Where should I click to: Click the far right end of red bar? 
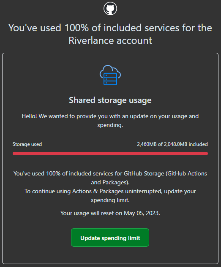point(207,154)
